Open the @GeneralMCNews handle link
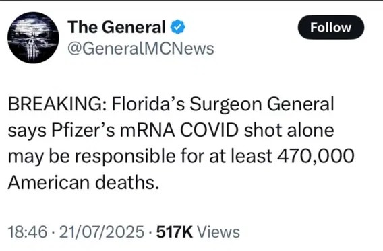This screenshot has height=251, width=383. click(141, 48)
